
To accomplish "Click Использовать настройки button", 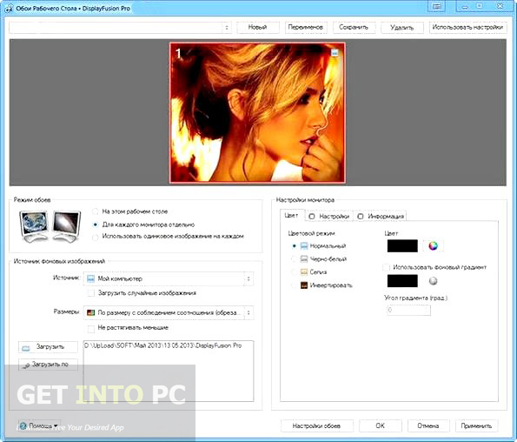I will 467,27.
